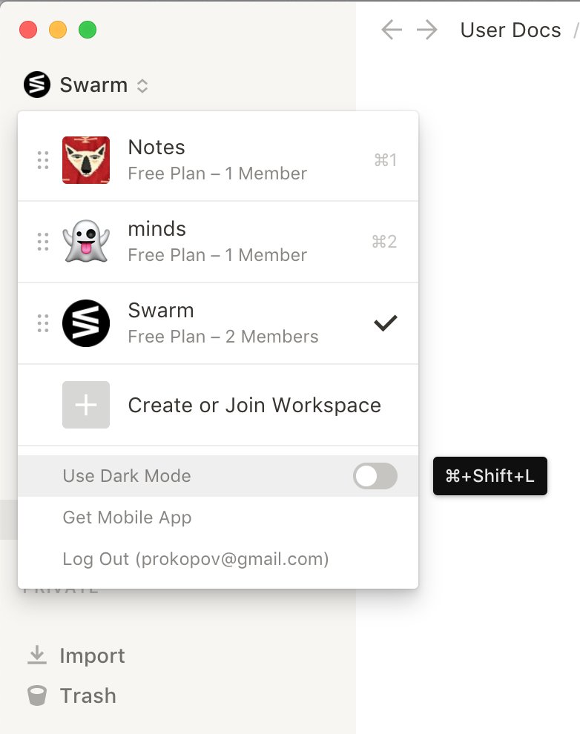
Task: Switch to the Notes workspace
Action: [x=218, y=160]
